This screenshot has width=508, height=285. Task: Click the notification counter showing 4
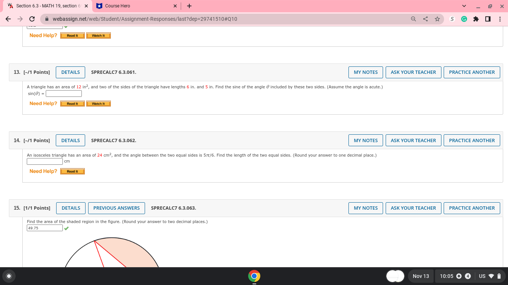tap(468, 276)
